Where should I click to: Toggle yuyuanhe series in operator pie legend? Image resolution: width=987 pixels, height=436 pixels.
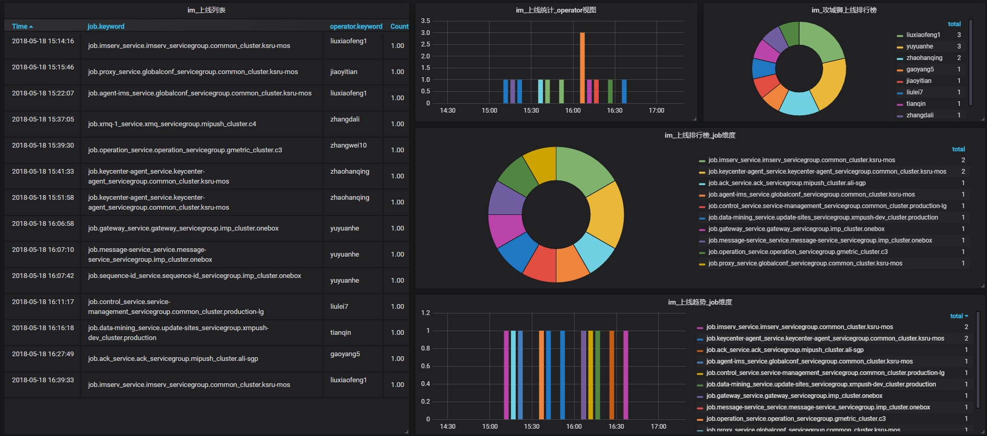pos(919,46)
